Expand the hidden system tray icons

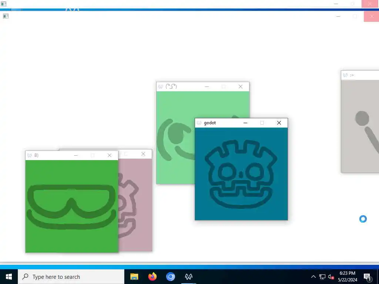click(313, 277)
